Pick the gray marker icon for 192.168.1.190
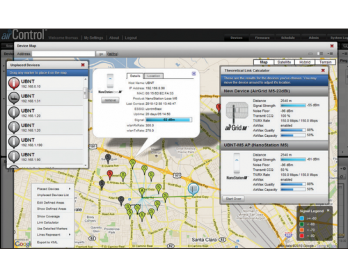348x278 pixels. [14, 142]
